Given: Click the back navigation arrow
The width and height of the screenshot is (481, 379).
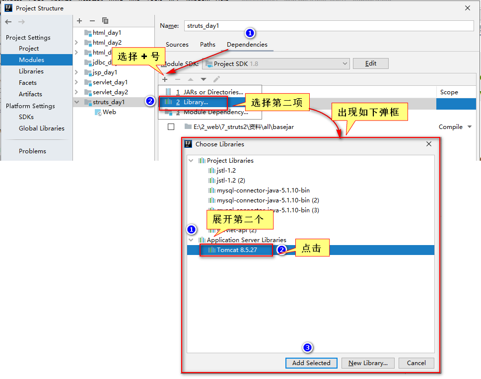Looking at the screenshot, I should (x=8, y=22).
